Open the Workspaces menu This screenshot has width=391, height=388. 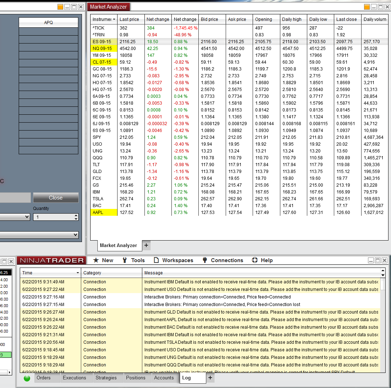click(173, 260)
